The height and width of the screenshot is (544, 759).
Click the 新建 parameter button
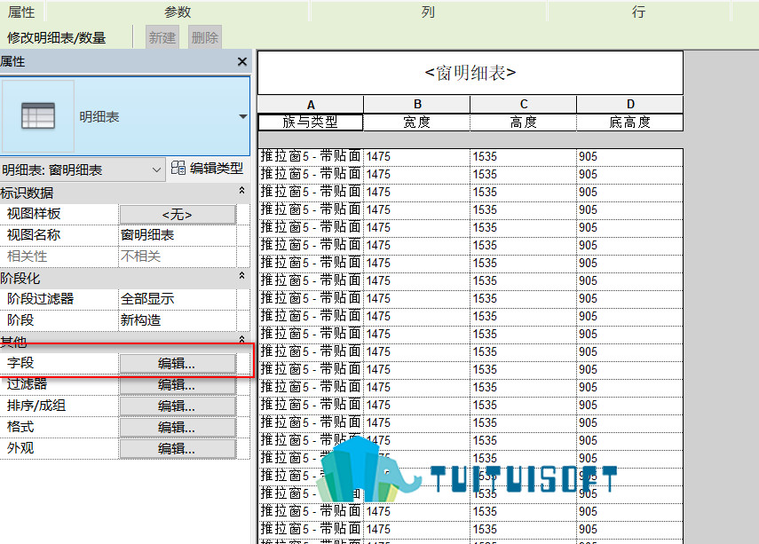[x=162, y=37]
